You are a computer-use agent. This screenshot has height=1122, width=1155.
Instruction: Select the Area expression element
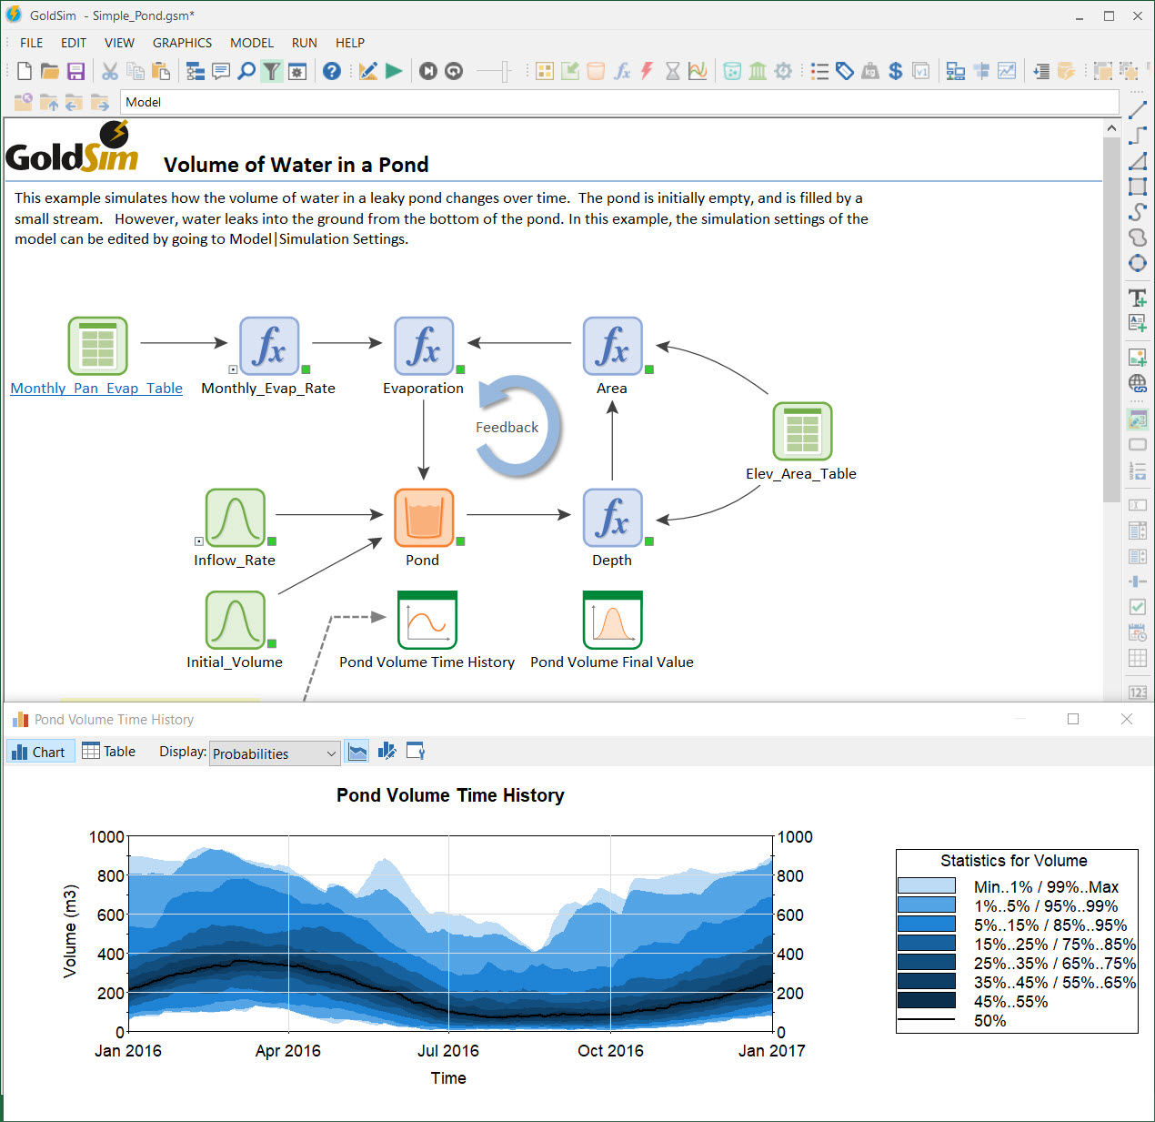613,346
